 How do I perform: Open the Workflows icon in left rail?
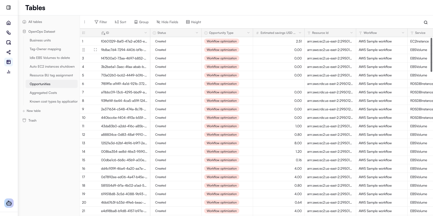[9, 33]
